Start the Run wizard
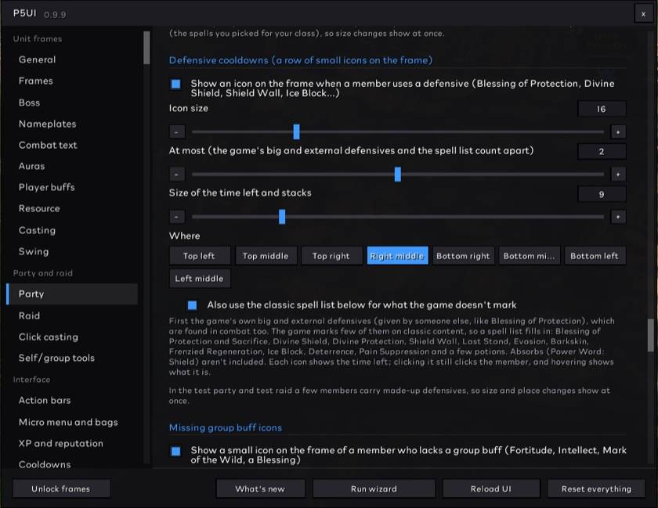The width and height of the screenshot is (658, 508). pos(374,488)
